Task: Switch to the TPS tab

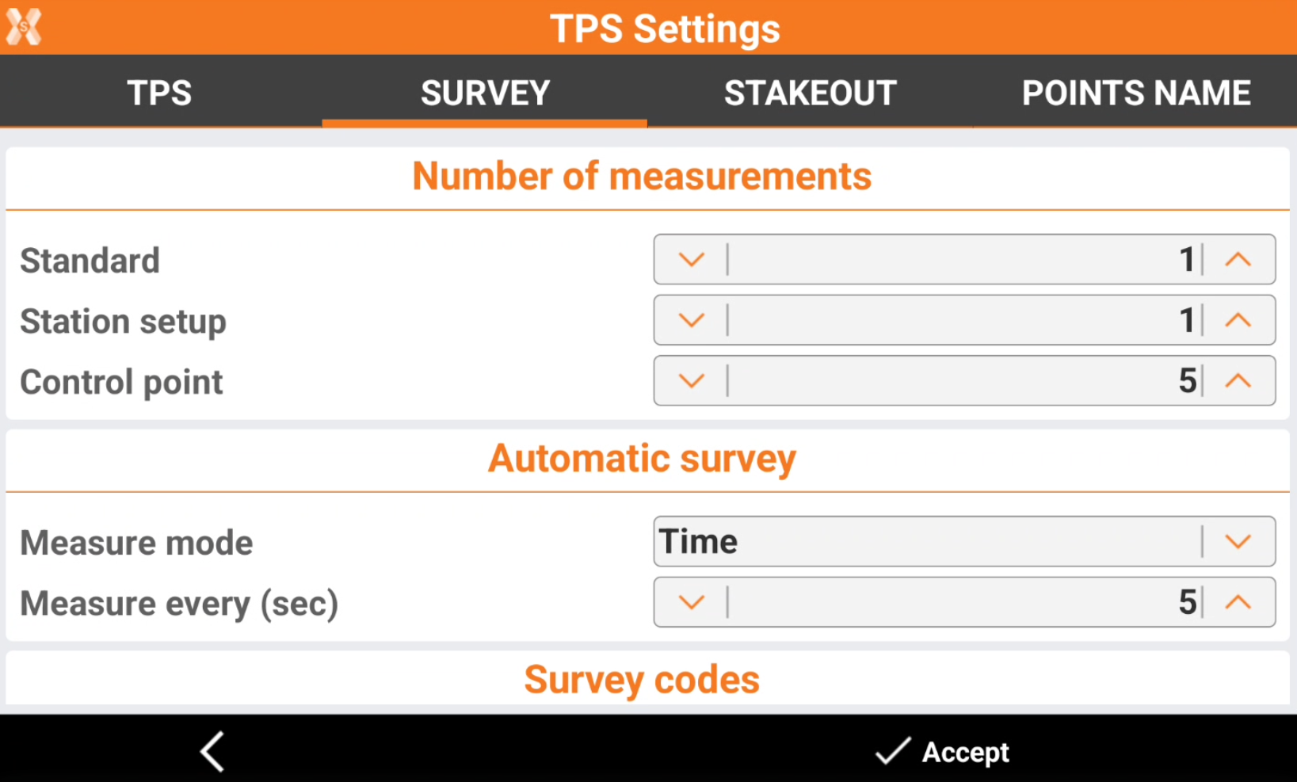Action: click(x=160, y=93)
